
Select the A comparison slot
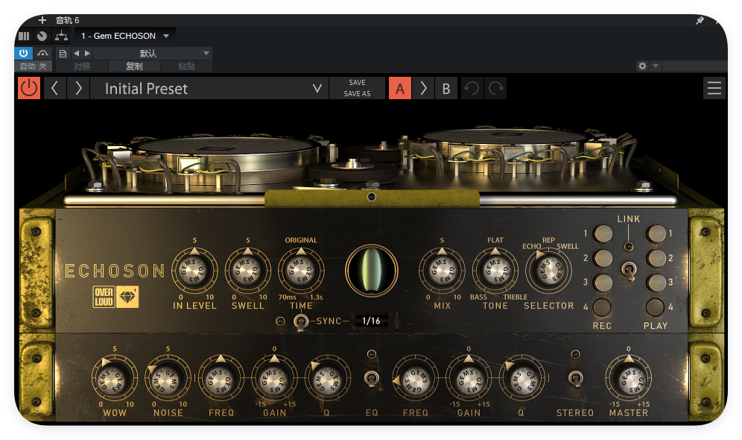coord(400,88)
